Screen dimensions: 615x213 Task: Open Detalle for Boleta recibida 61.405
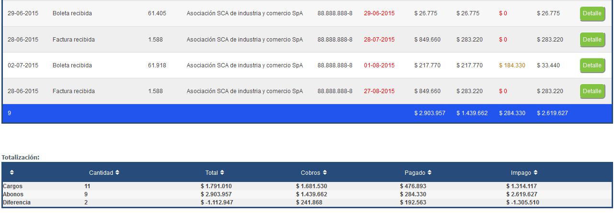(x=592, y=14)
